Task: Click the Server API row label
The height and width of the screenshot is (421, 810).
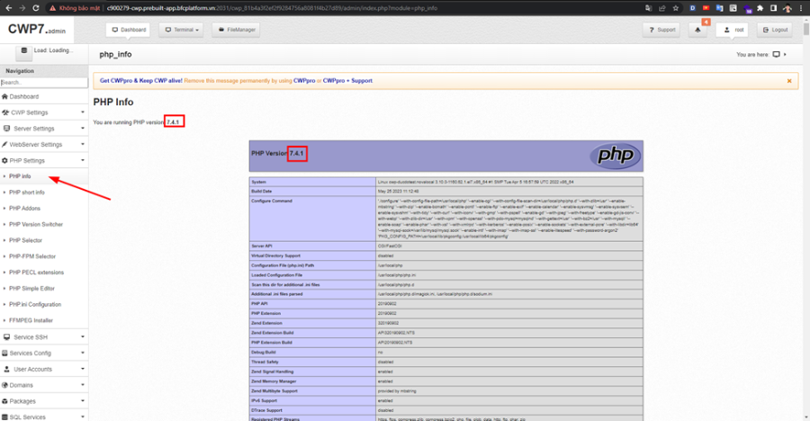Action: 261,246
